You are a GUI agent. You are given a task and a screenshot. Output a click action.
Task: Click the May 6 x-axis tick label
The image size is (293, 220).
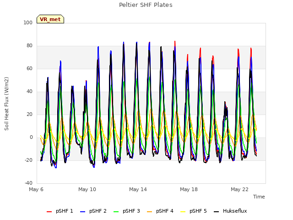pos(36,189)
